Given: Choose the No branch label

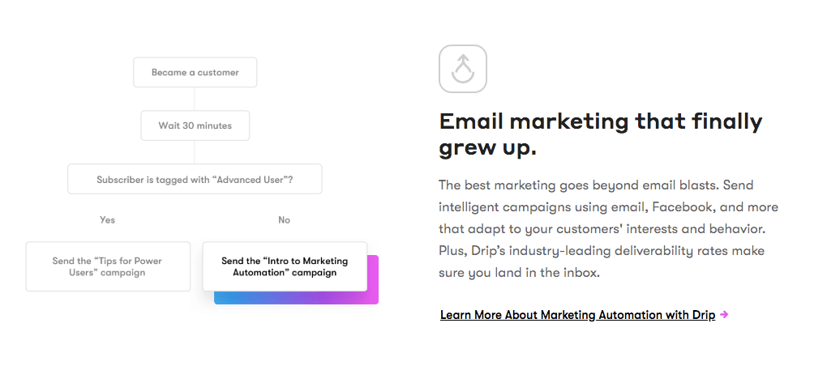Looking at the screenshot, I should pyautogui.click(x=285, y=219).
